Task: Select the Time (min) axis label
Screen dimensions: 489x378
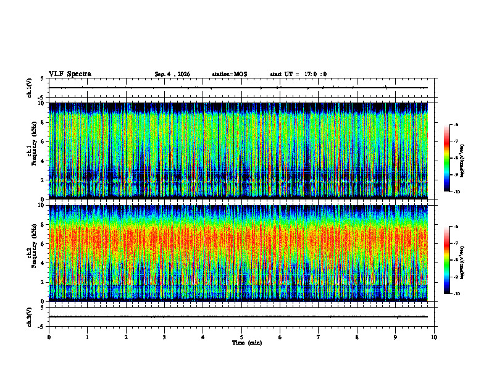Action: pos(247,343)
